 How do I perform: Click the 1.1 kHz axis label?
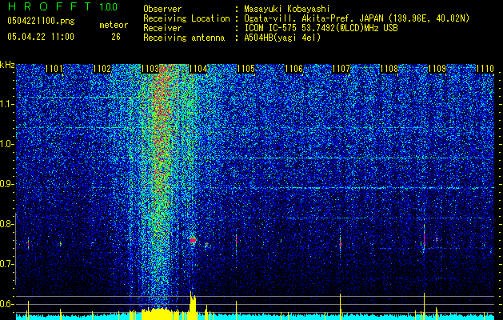[7, 104]
